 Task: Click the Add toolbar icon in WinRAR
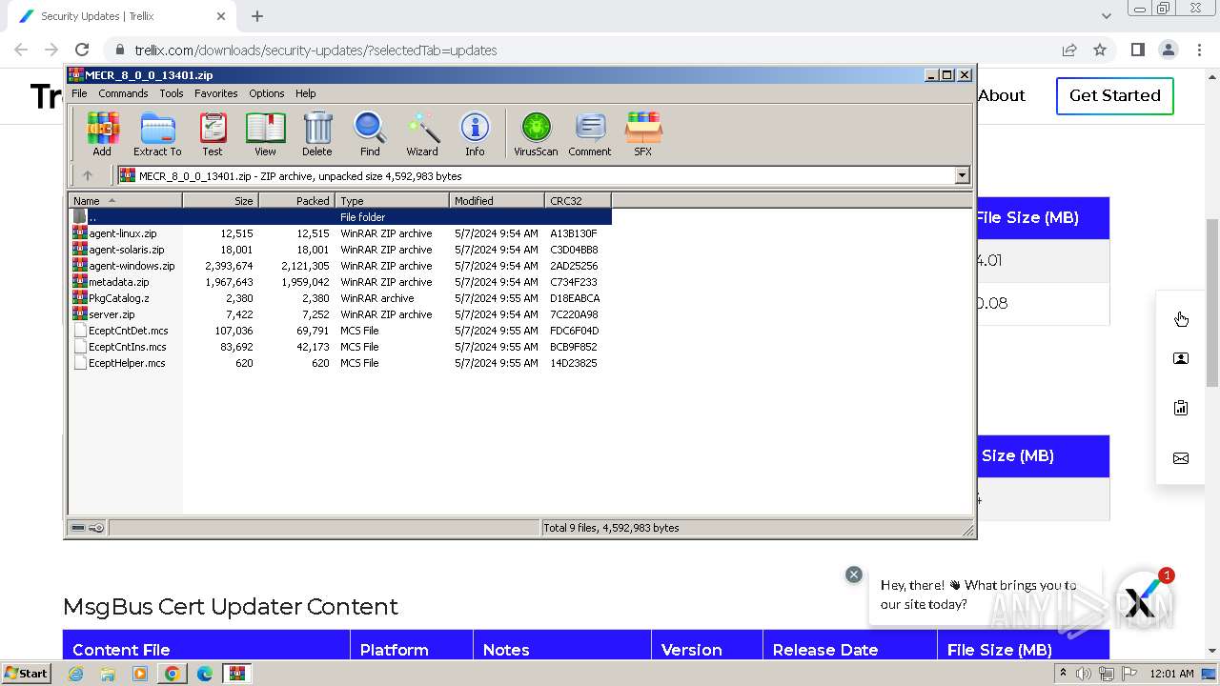point(102,133)
